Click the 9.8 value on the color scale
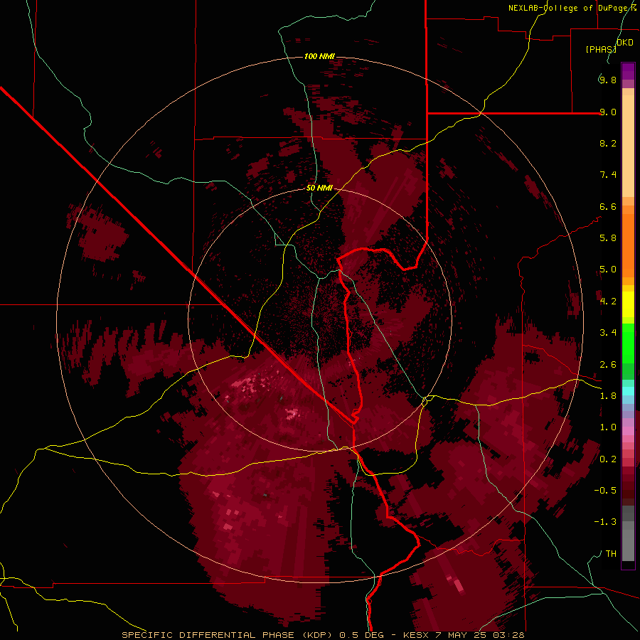This screenshot has width=640, height=640. [x=608, y=80]
